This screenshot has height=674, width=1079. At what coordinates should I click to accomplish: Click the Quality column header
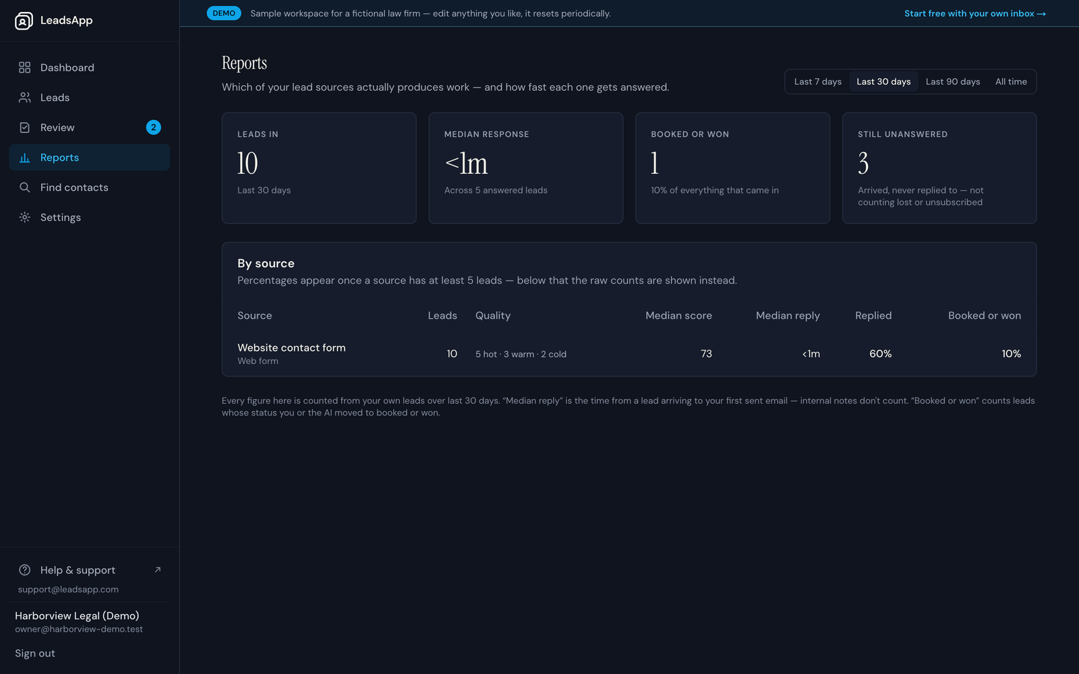[493, 315]
